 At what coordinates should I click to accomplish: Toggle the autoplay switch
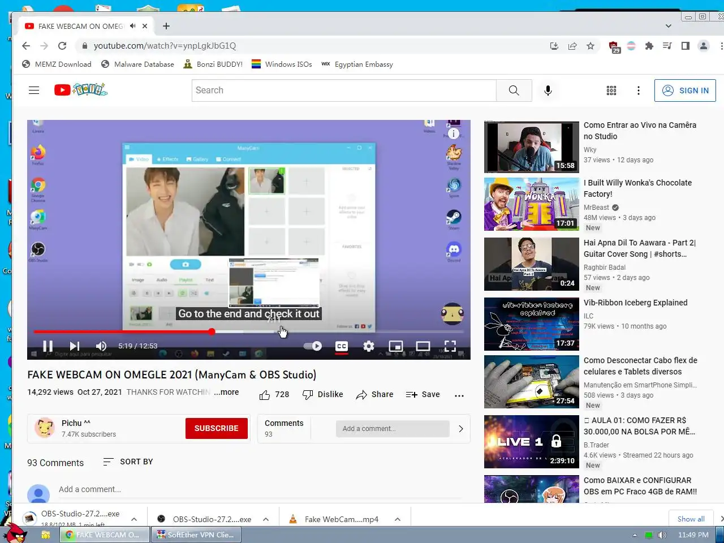(x=313, y=346)
